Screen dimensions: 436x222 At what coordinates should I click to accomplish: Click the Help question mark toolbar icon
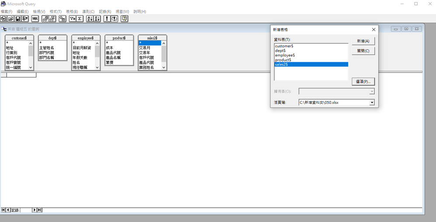click(x=125, y=19)
